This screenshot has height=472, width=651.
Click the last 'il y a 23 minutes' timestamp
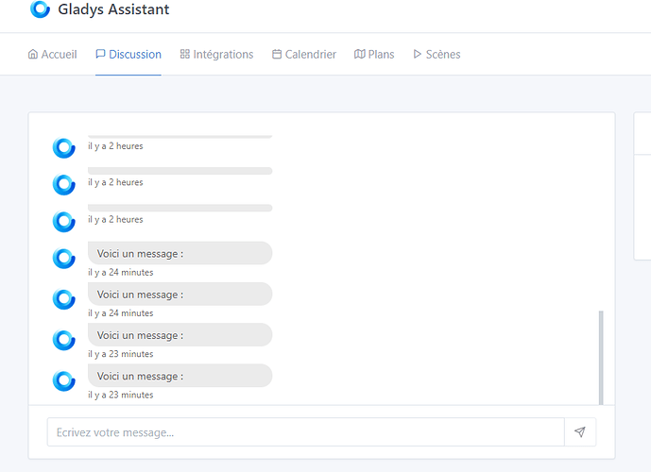pos(120,395)
